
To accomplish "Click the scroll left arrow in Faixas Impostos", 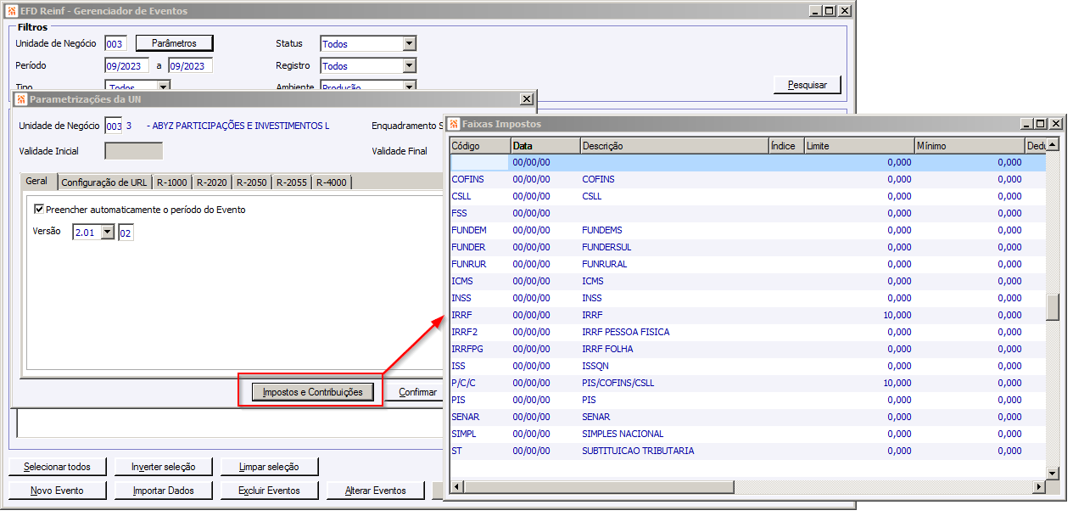I will click(x=455, y=487).
